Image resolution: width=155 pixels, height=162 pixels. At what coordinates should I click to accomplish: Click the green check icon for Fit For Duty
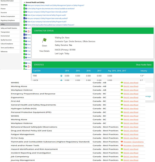pos(122,138)
